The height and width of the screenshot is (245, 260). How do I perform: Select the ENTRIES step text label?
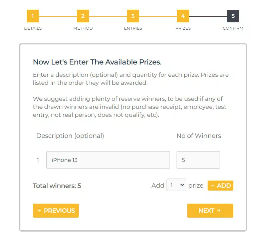(133, 28)
